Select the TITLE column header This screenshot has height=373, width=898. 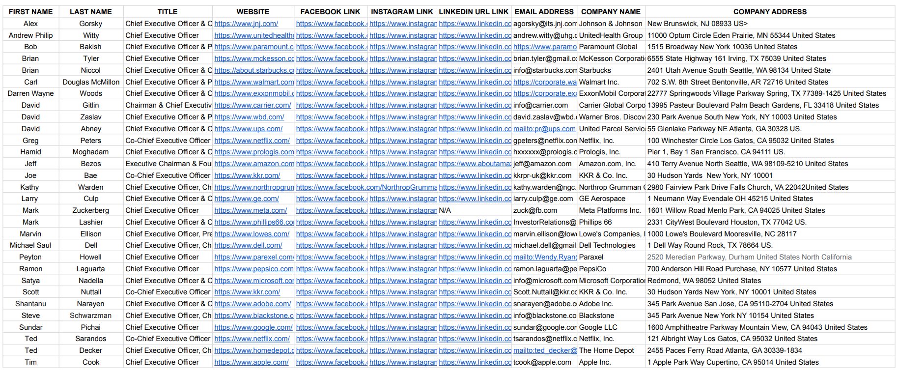pyautogui.click(x=168, y=12)
